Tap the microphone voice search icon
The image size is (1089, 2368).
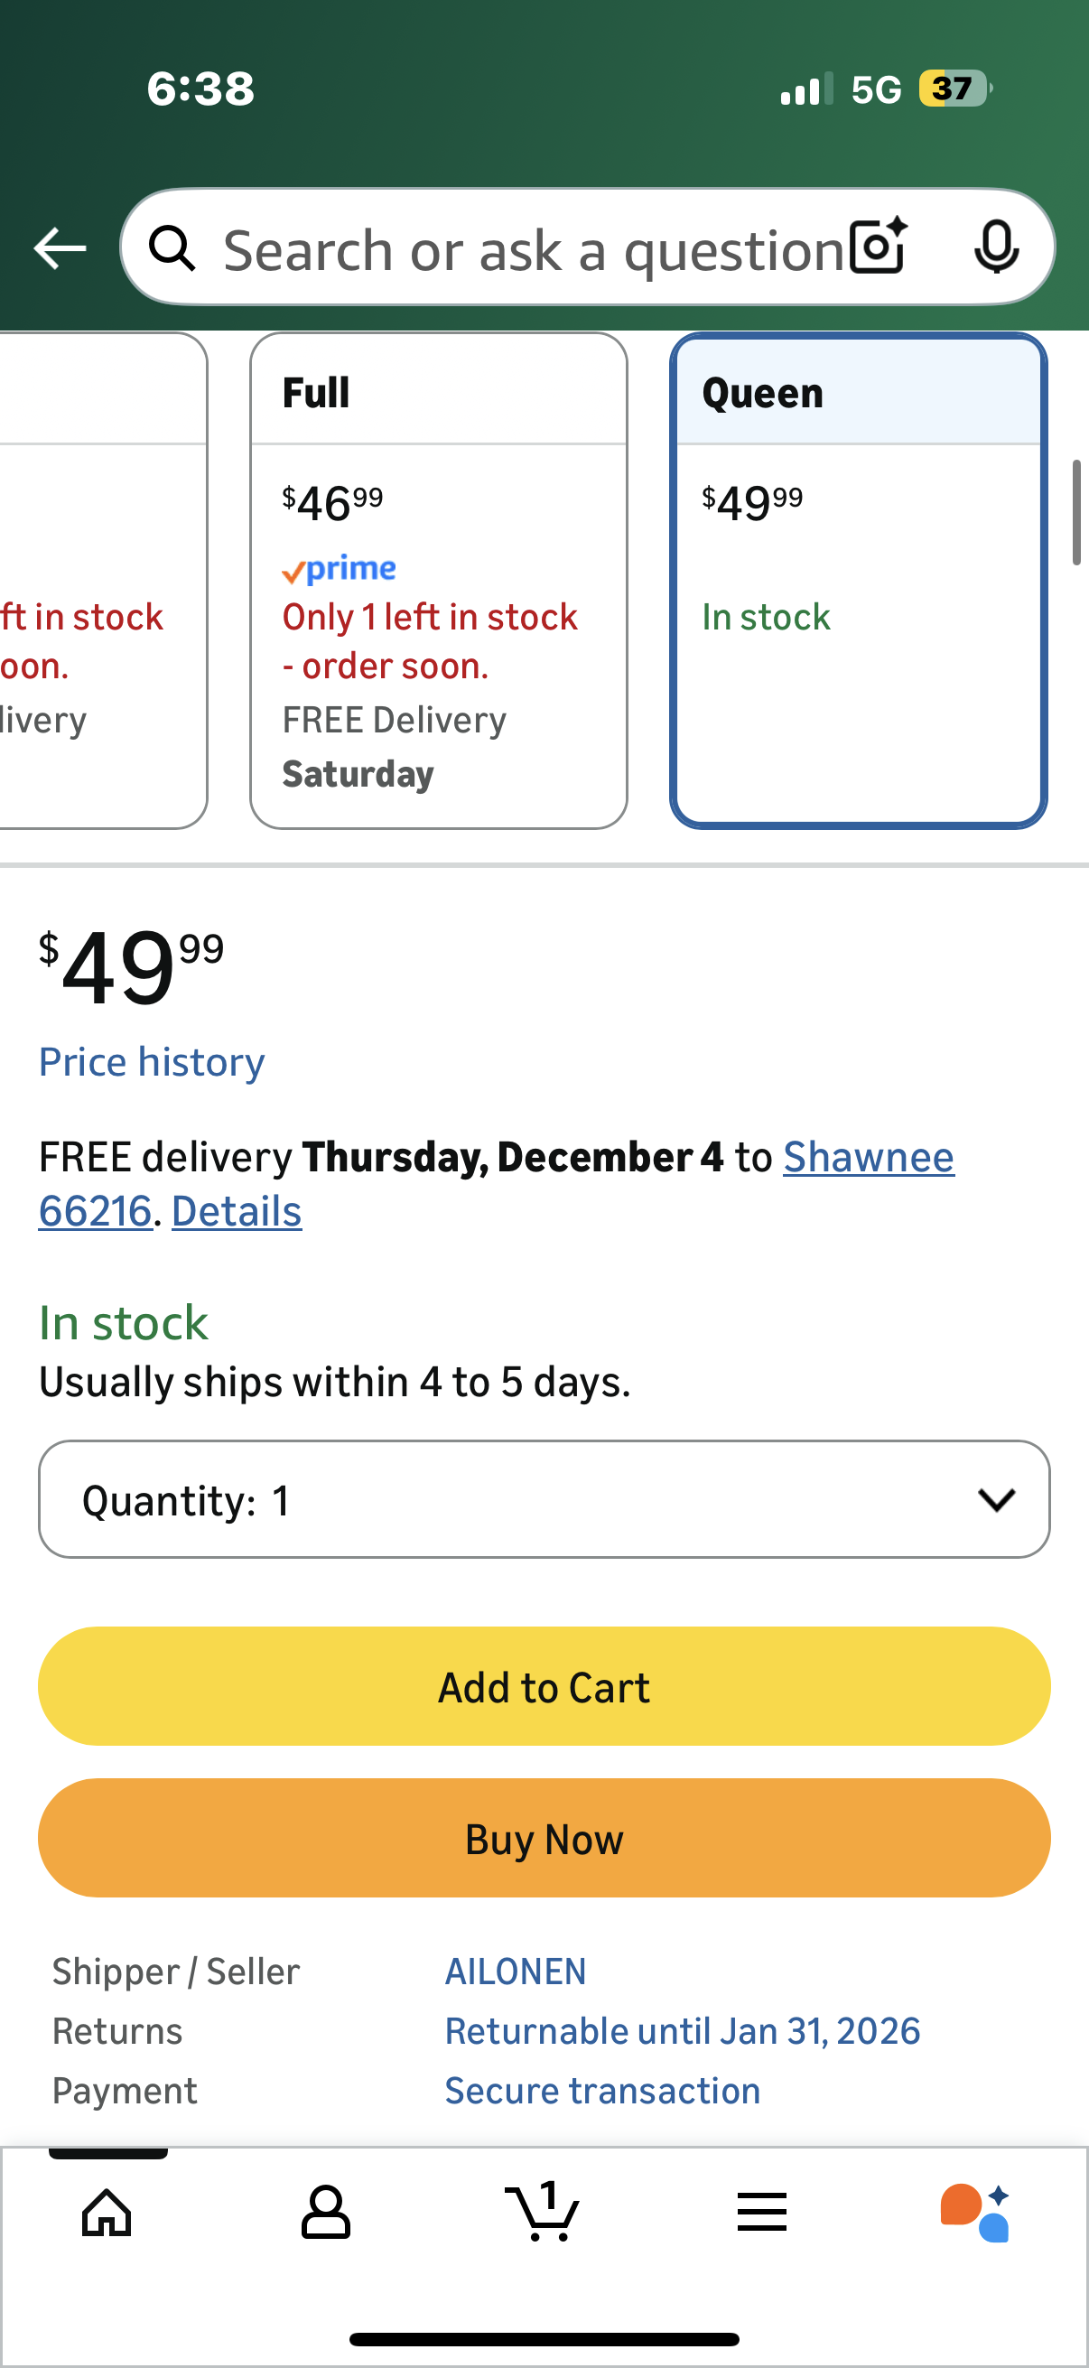coord(996,247)
